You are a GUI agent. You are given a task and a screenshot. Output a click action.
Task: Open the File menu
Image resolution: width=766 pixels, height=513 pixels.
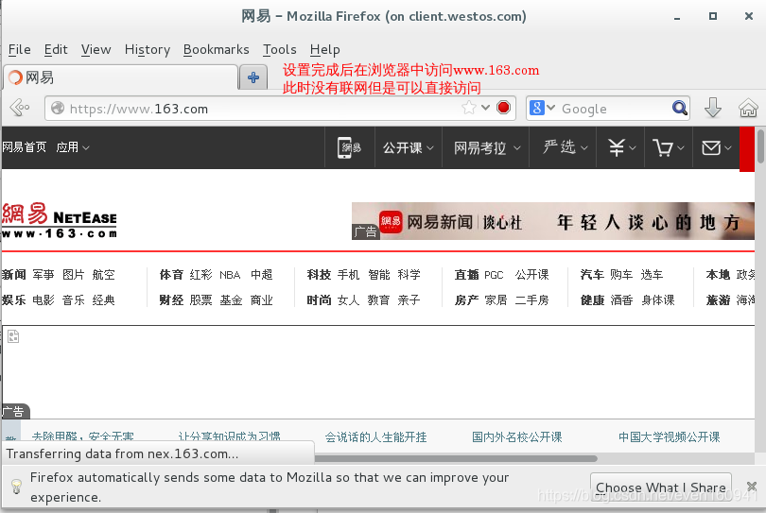(20, 50)
